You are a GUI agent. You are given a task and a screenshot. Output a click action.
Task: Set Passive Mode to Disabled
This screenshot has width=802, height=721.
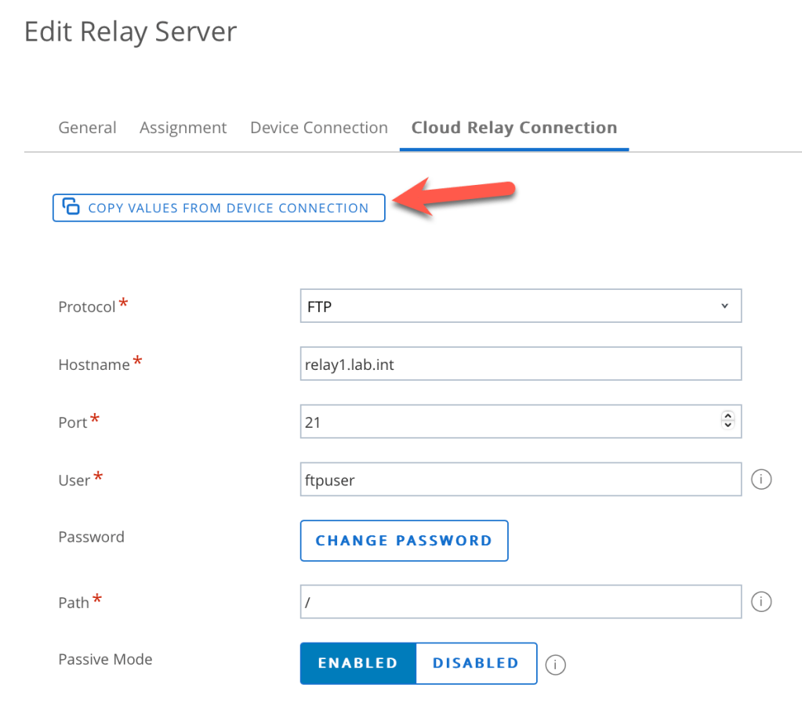[476, 663]
